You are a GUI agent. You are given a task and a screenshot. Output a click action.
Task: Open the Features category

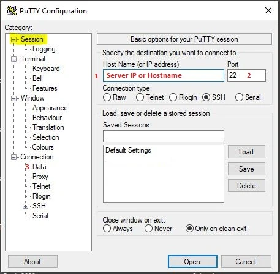tap(45, 88)
